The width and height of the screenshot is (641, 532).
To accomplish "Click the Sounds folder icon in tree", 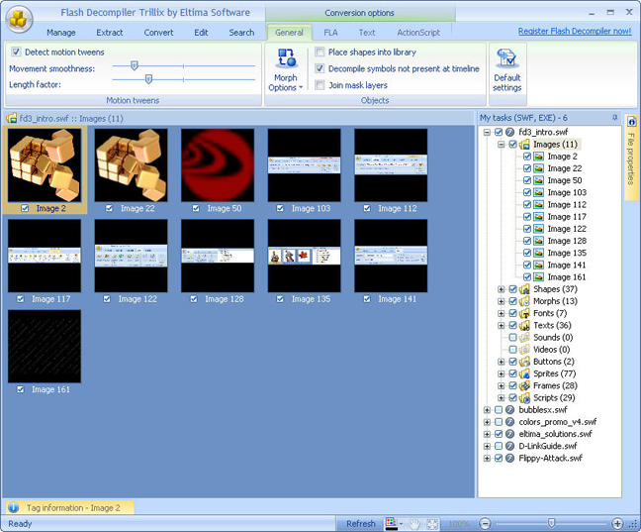I will click(x=524, y=338).
